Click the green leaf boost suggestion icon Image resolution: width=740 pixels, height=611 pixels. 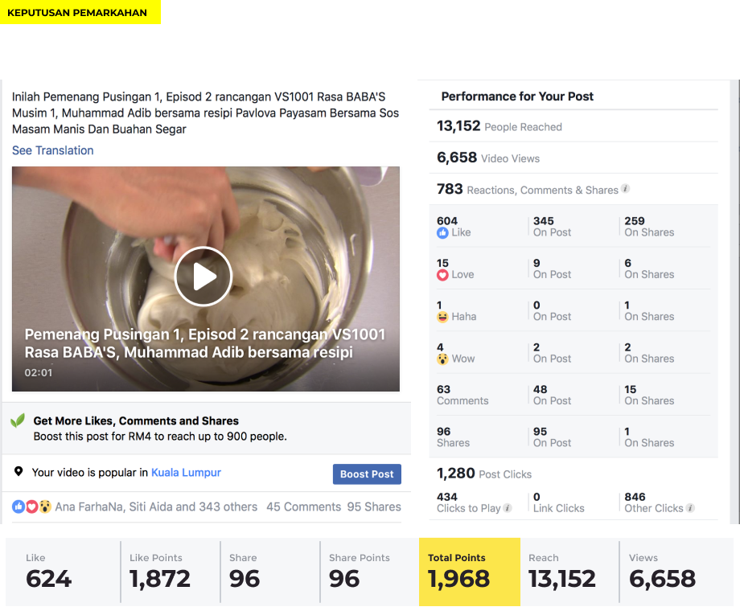click(18, 420)
